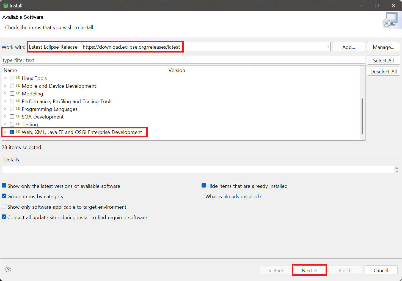Image resolution: width=402 pixels, height=281 pixels.
Task: Click the Programming Languages category icon
Action: [x=18, y=109]
